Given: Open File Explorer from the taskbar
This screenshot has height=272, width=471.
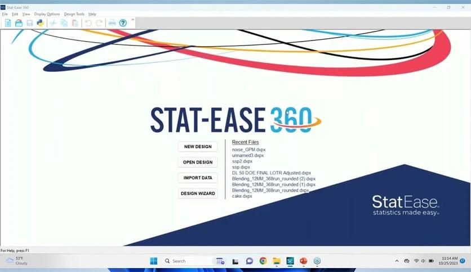Looking at the screenshot, I should point(277,261).
